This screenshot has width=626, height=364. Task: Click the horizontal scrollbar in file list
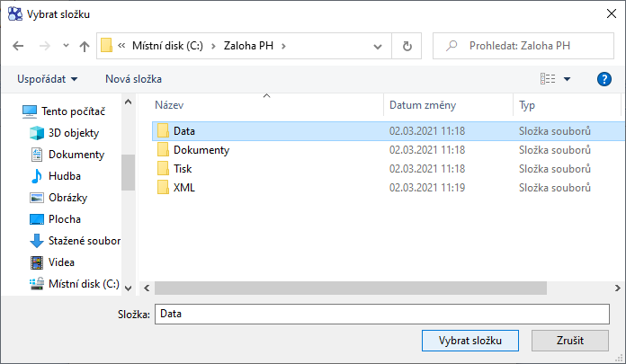[x=351, y=288]
